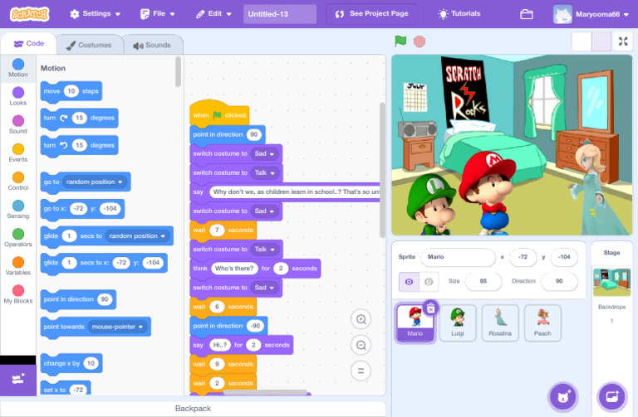The height and width of the screenshot is (417, 638).
Task: Open the Tutorials library
Action: 459,14
